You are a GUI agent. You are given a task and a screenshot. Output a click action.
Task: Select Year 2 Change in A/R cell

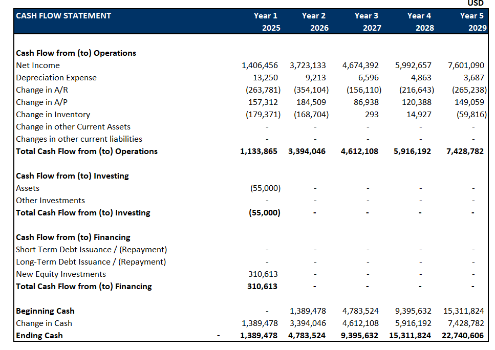tap(311, 90)
